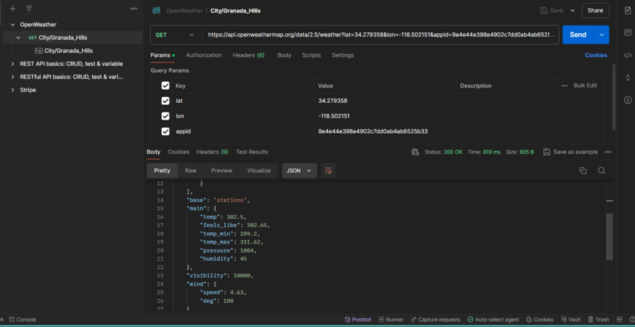
Task: Open the GET method dropdown
Action: point(175,35)
